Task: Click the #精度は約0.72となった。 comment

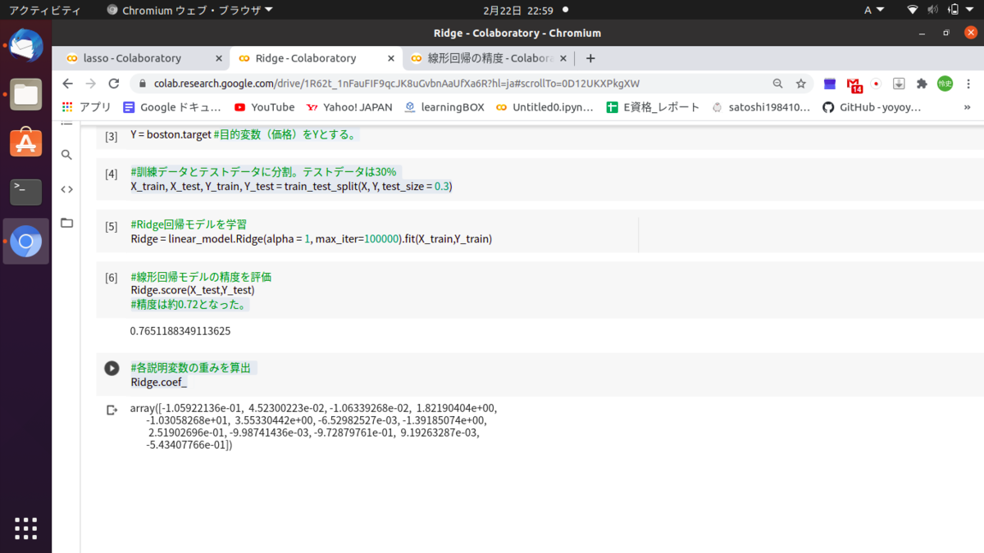Action: (189, 305)
